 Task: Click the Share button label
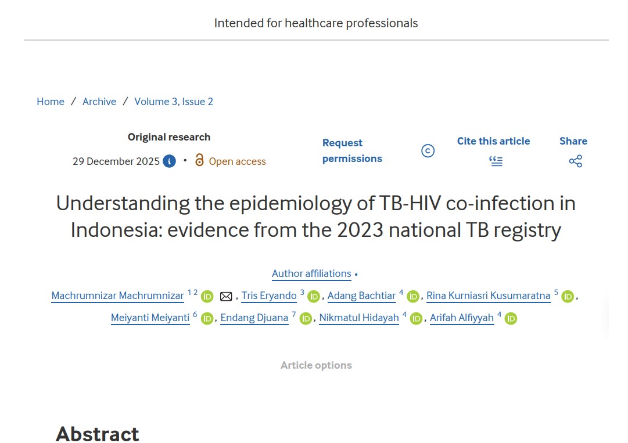(x=573, y=141)
